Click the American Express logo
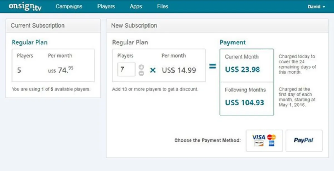 [x=271, y=143]
